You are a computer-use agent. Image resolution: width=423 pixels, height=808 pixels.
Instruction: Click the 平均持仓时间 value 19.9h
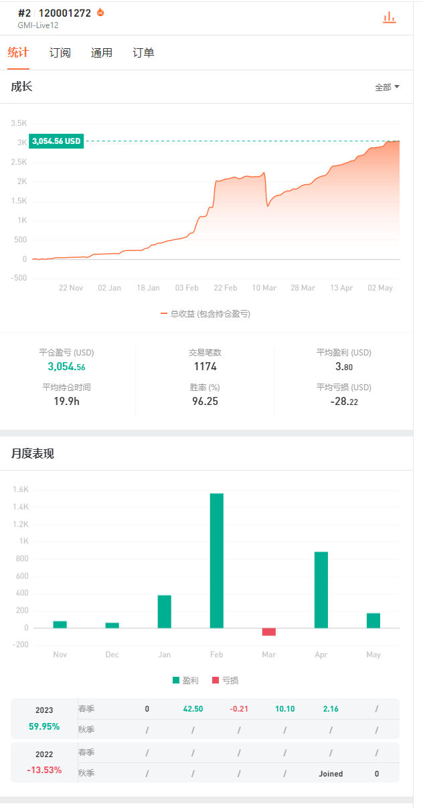66,402
